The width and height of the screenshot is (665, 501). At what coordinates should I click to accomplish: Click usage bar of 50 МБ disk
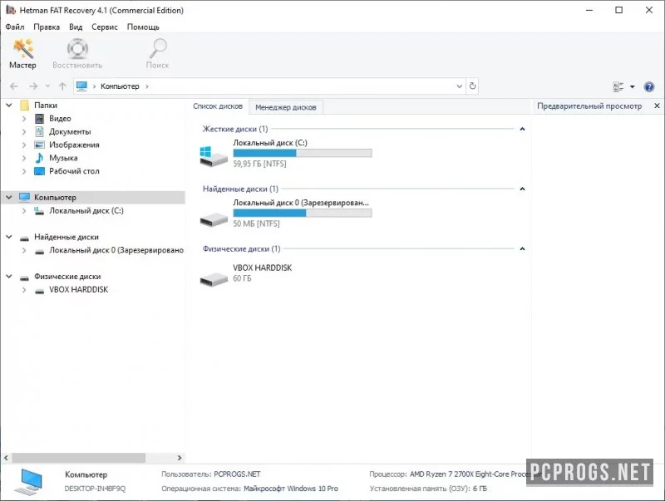(x=303, y=213)
